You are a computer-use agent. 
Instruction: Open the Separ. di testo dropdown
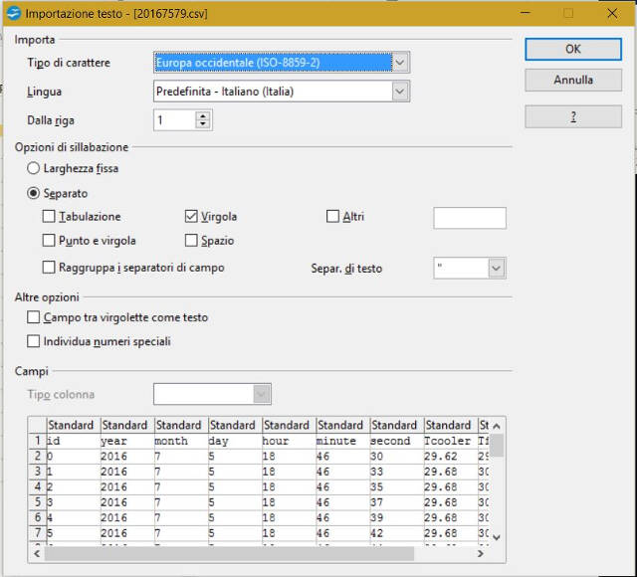click(497, 268)
